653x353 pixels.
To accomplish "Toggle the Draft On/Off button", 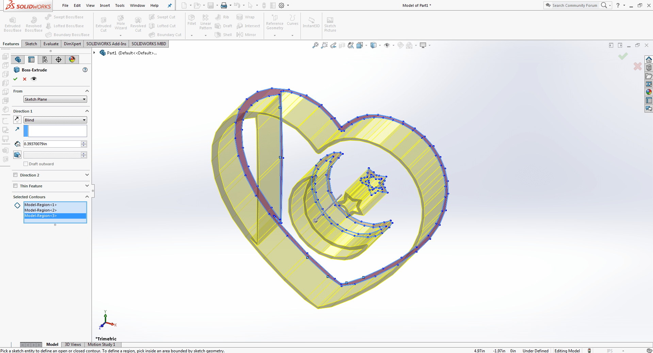I will coord(17,155).
